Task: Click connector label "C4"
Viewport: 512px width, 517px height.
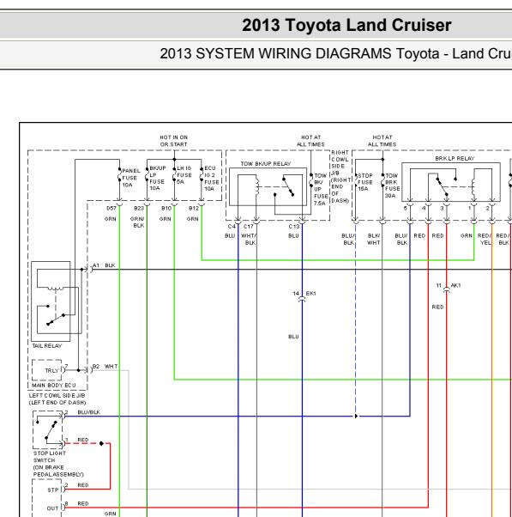Action: point(232,227)
